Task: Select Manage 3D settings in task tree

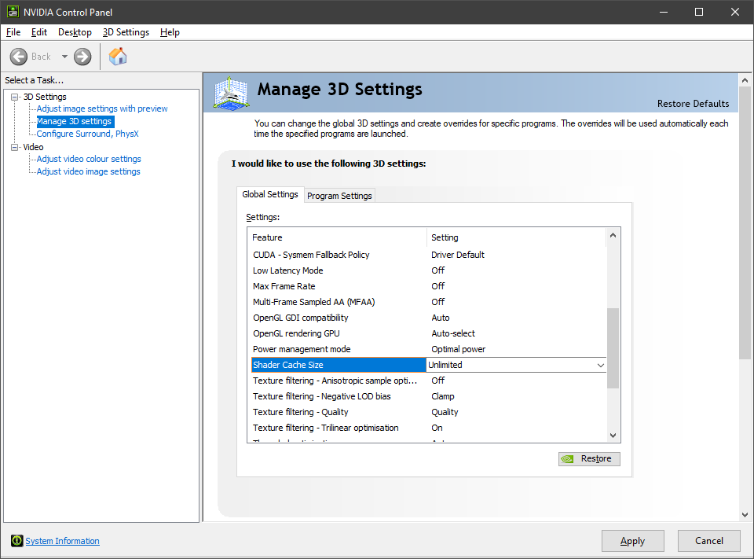Action: point(74,121)
